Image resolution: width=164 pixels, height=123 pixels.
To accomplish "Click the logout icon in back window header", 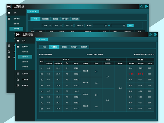I will pos(147,7).
